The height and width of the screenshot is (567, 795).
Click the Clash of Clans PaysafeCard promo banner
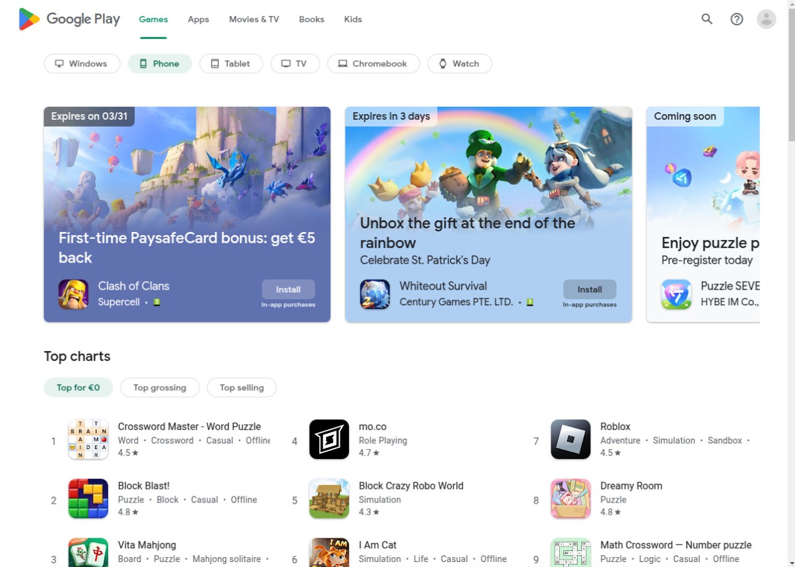click(187, 214)
